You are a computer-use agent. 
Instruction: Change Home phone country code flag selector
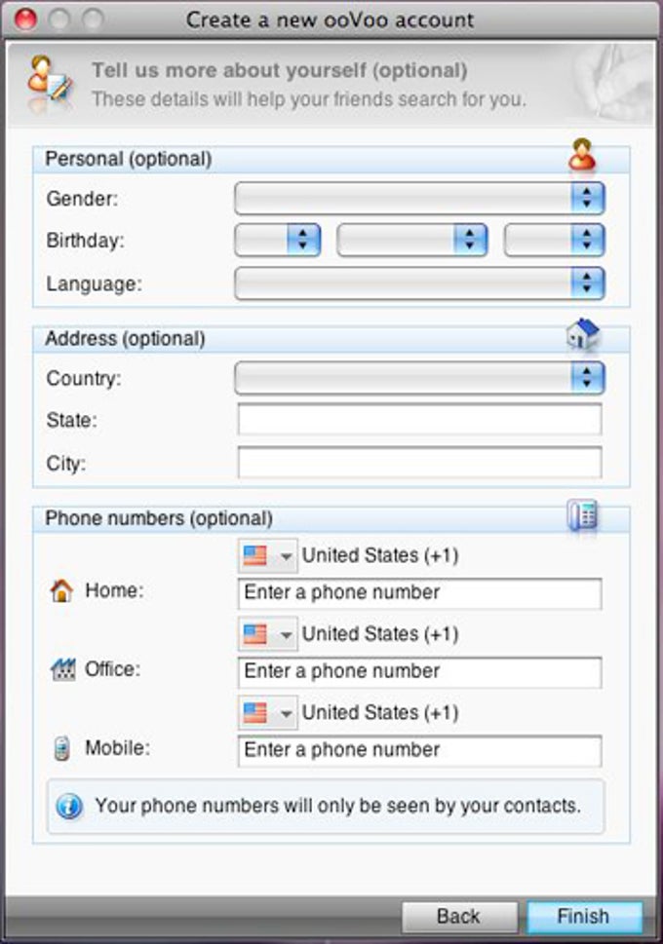(267, 555)
